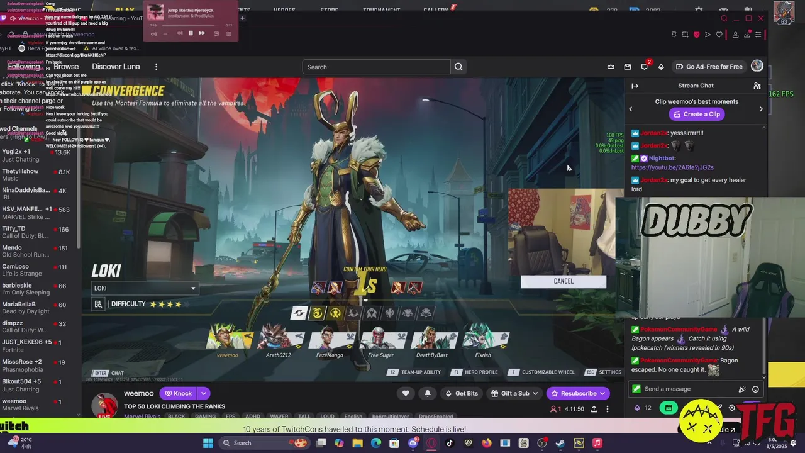Click the Create a Clip button
This screenshot has width=805, height=453.
pos(696,114)
